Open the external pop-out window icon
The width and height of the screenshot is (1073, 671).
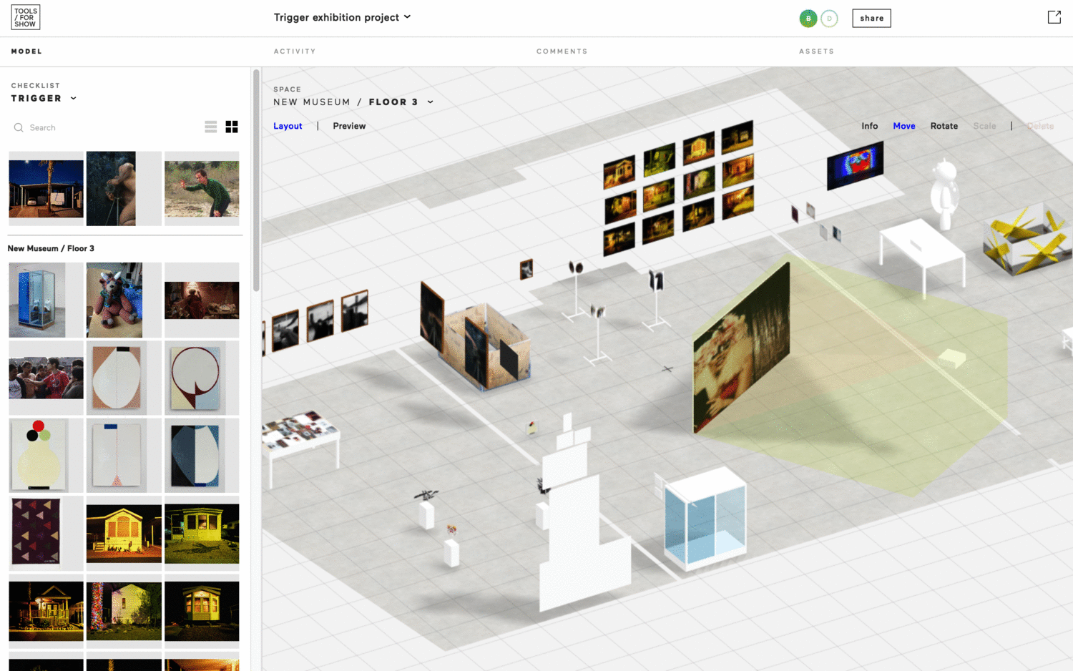click(x=1054, y=17)
